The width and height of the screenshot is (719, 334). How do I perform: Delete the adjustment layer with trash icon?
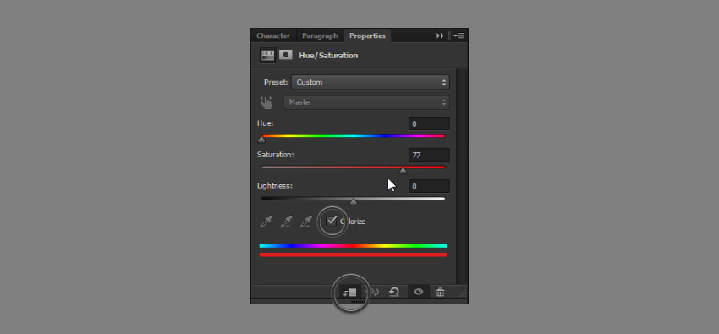point(440,293)
